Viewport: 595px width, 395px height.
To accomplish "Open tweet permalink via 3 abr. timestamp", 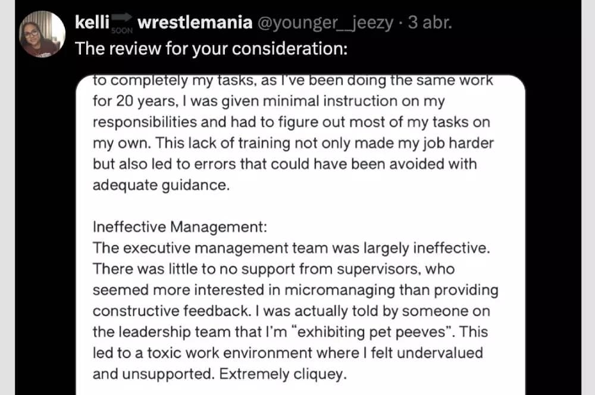I will pyautogui.click(x=430, y=23).
